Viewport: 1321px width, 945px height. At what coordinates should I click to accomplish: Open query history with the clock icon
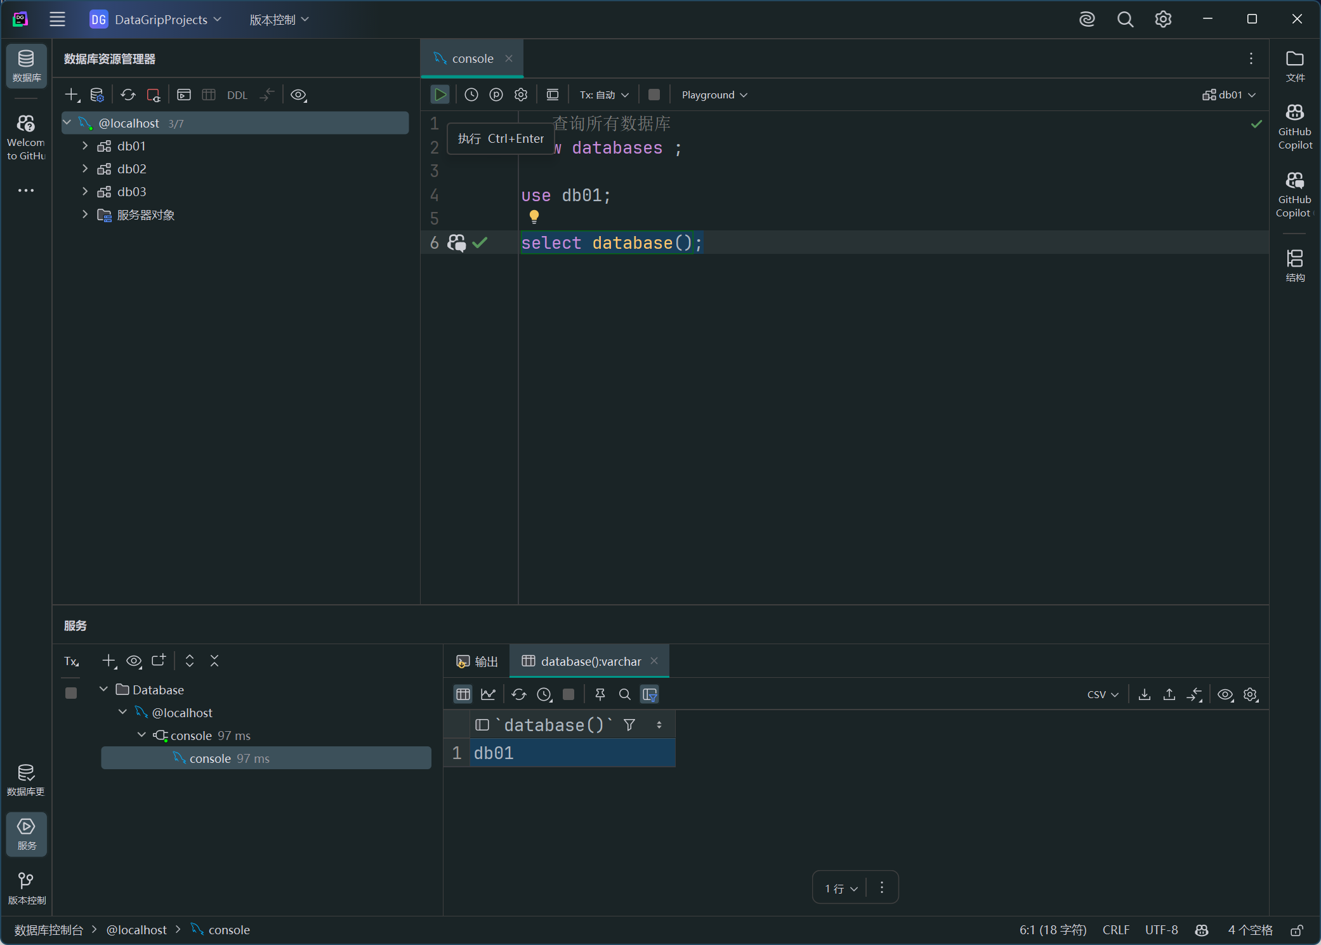[x=471, y=95]
